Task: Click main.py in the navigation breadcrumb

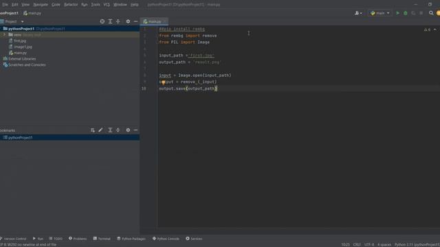Action: 32,13
